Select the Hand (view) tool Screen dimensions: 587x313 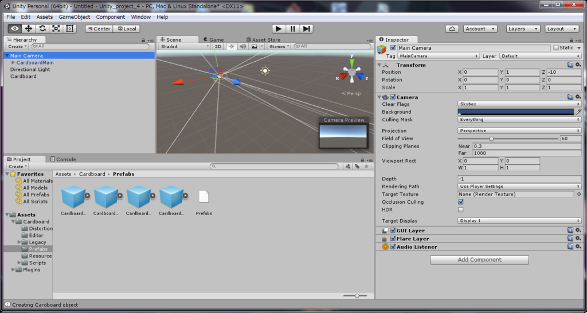click(14, 29)
